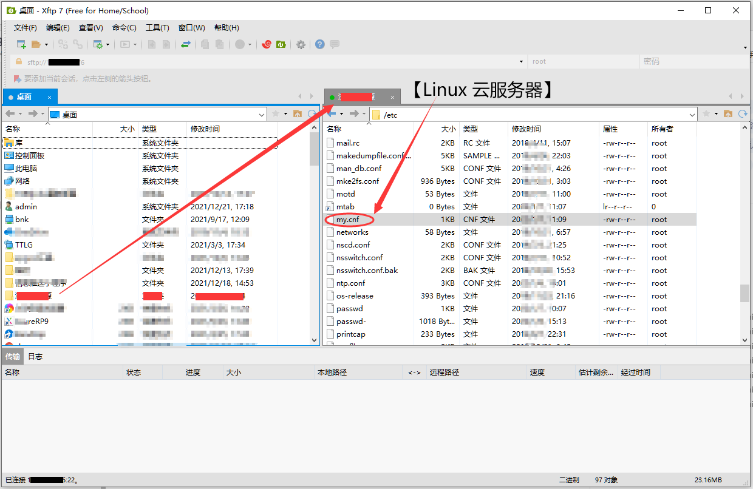Sort remote files by 属性 column
This screenshot has width=753, height=489.
[x=624, y=129]
